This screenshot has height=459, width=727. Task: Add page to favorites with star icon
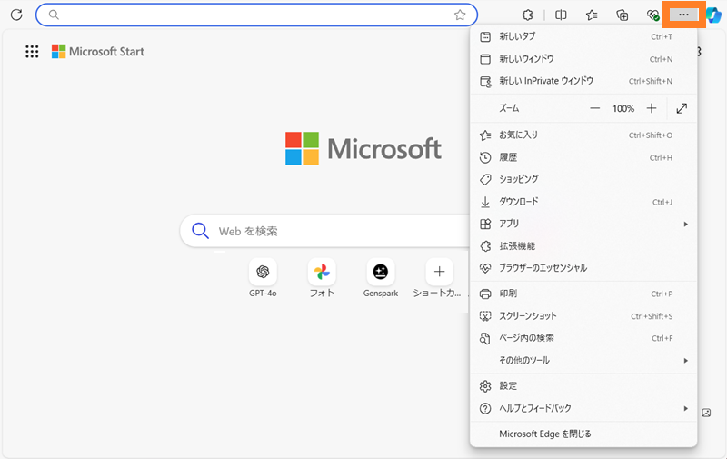click(x=460, y=15)
